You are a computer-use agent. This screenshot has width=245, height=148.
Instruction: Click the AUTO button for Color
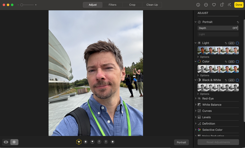pyautogui.click(x=231, y=62)
